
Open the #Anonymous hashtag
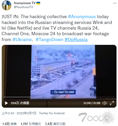point(82,17)
